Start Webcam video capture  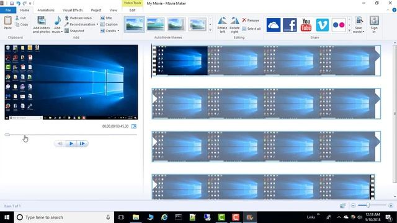click(78, 18)
